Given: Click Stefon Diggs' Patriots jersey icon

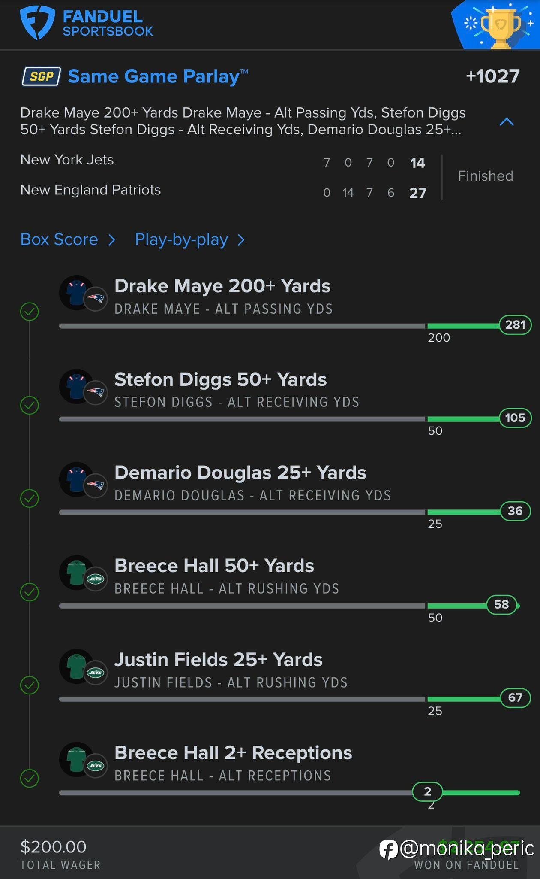Looking at the screenshot, I should 77,386.
